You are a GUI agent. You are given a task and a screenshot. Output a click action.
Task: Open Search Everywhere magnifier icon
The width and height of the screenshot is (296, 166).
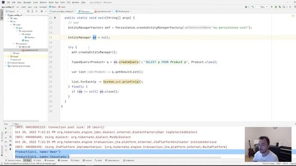point(295,7)
